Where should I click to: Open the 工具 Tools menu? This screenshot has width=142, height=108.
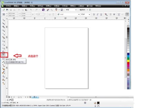pos(81,6)
